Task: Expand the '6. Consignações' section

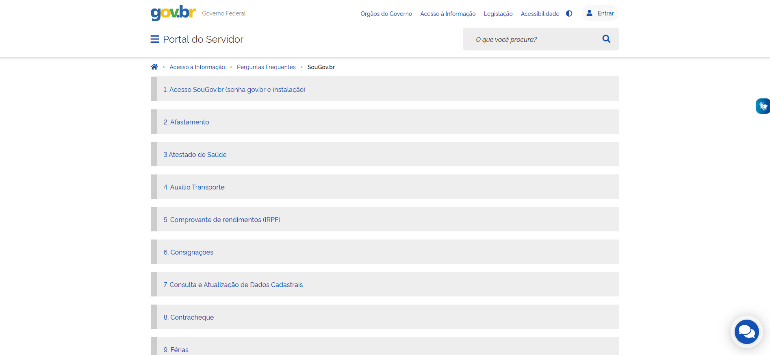Action: point(188,252)
